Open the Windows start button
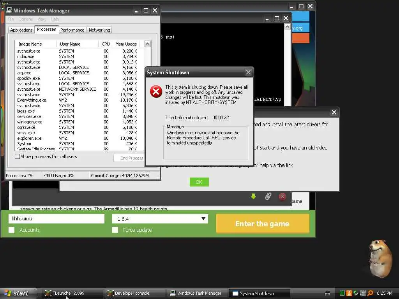 click(18, 293)
